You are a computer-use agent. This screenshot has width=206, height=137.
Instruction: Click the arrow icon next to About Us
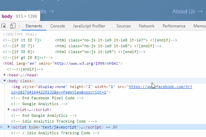tap(200, 11)
